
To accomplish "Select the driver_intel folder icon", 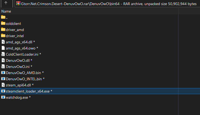I will click(x=3, y=36).
